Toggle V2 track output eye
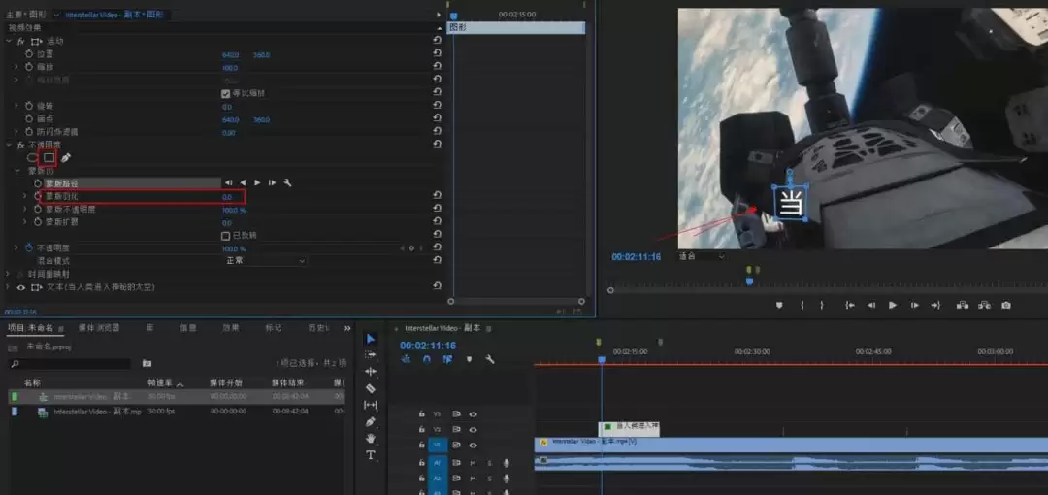 click(x=473, y=429)
